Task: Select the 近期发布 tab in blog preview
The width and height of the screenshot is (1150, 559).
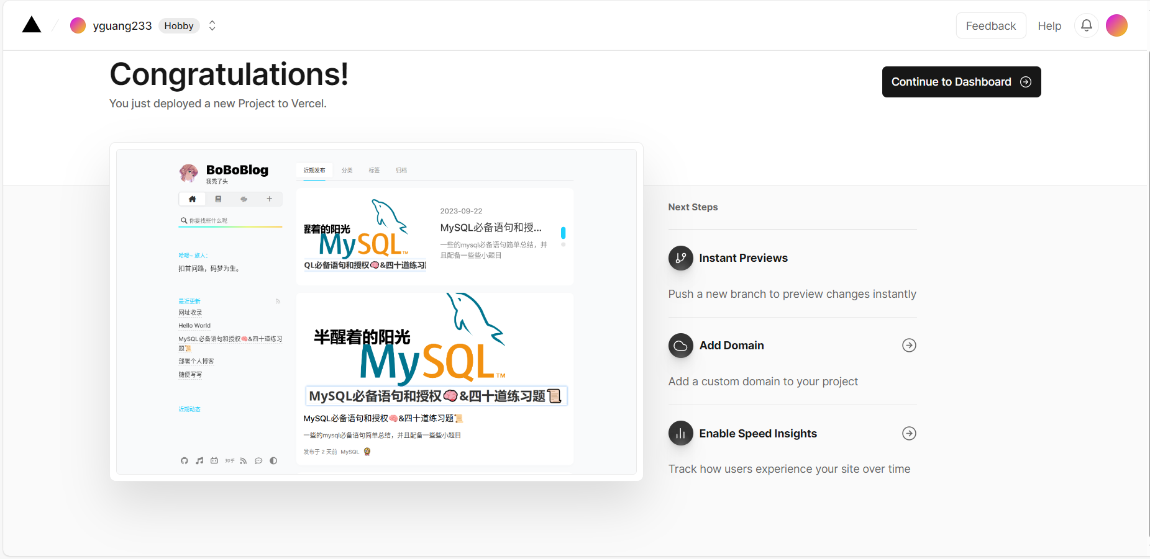Action: tap(314, 171)
